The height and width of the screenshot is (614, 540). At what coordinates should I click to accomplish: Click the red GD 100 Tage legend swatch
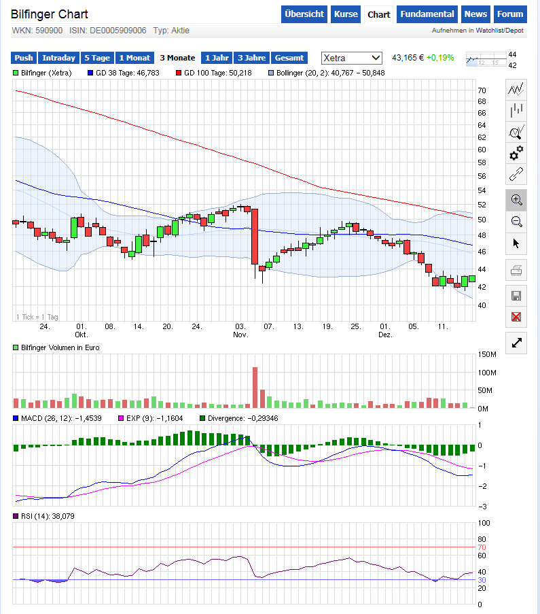(x=179, y=73)
